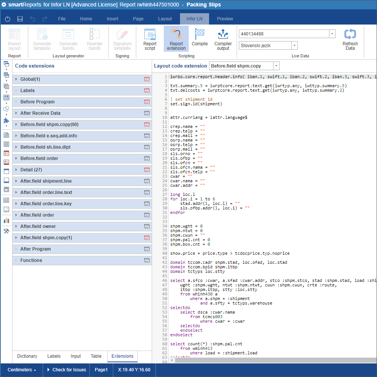Click the code icon on After.field shpm.copy(1) row

point(147,238)
